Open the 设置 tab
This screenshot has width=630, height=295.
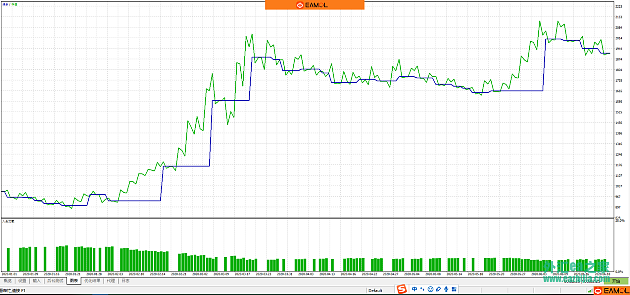click(22, 281)
